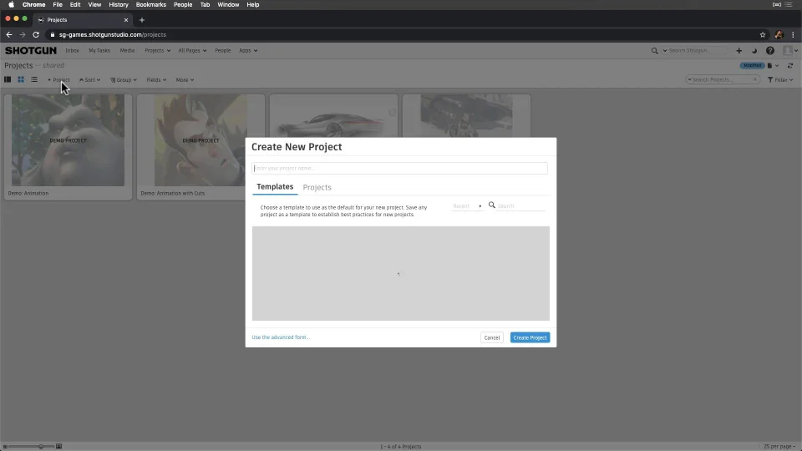Image resolution: width=802 pixels, height=451 pixels.
Task: Switch to thumbnail grid view
Action: point(21,80)
